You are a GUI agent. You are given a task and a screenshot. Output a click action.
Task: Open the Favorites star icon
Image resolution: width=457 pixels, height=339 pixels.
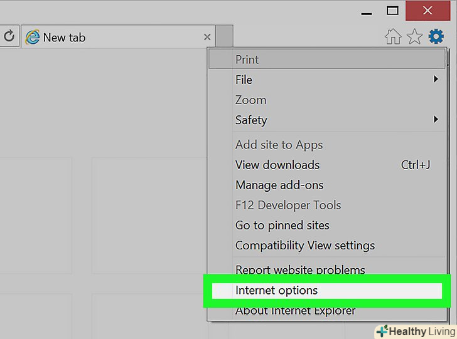tap(414, 37)
